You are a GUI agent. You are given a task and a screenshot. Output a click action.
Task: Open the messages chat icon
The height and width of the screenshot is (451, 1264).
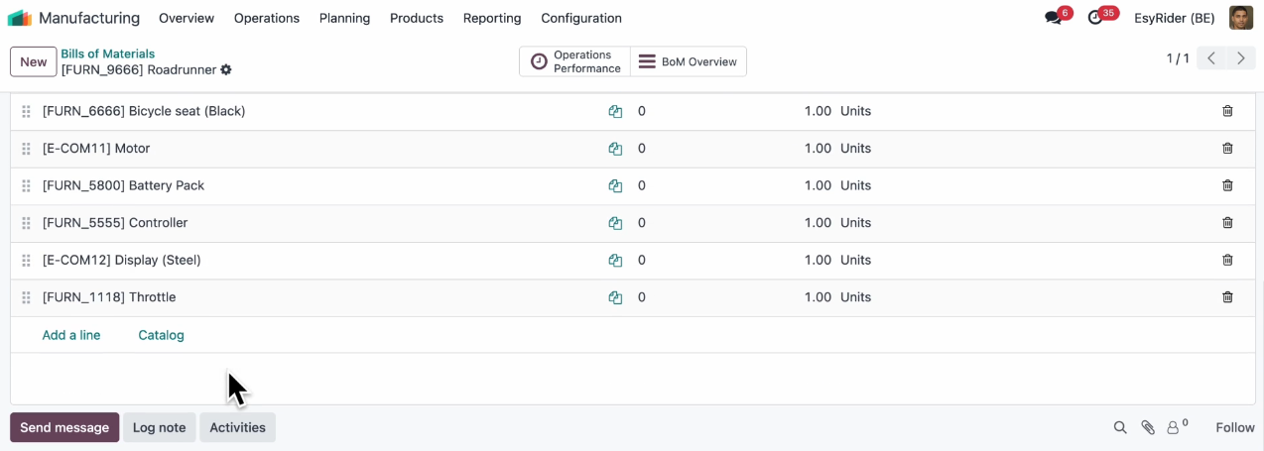(1053, 18)
